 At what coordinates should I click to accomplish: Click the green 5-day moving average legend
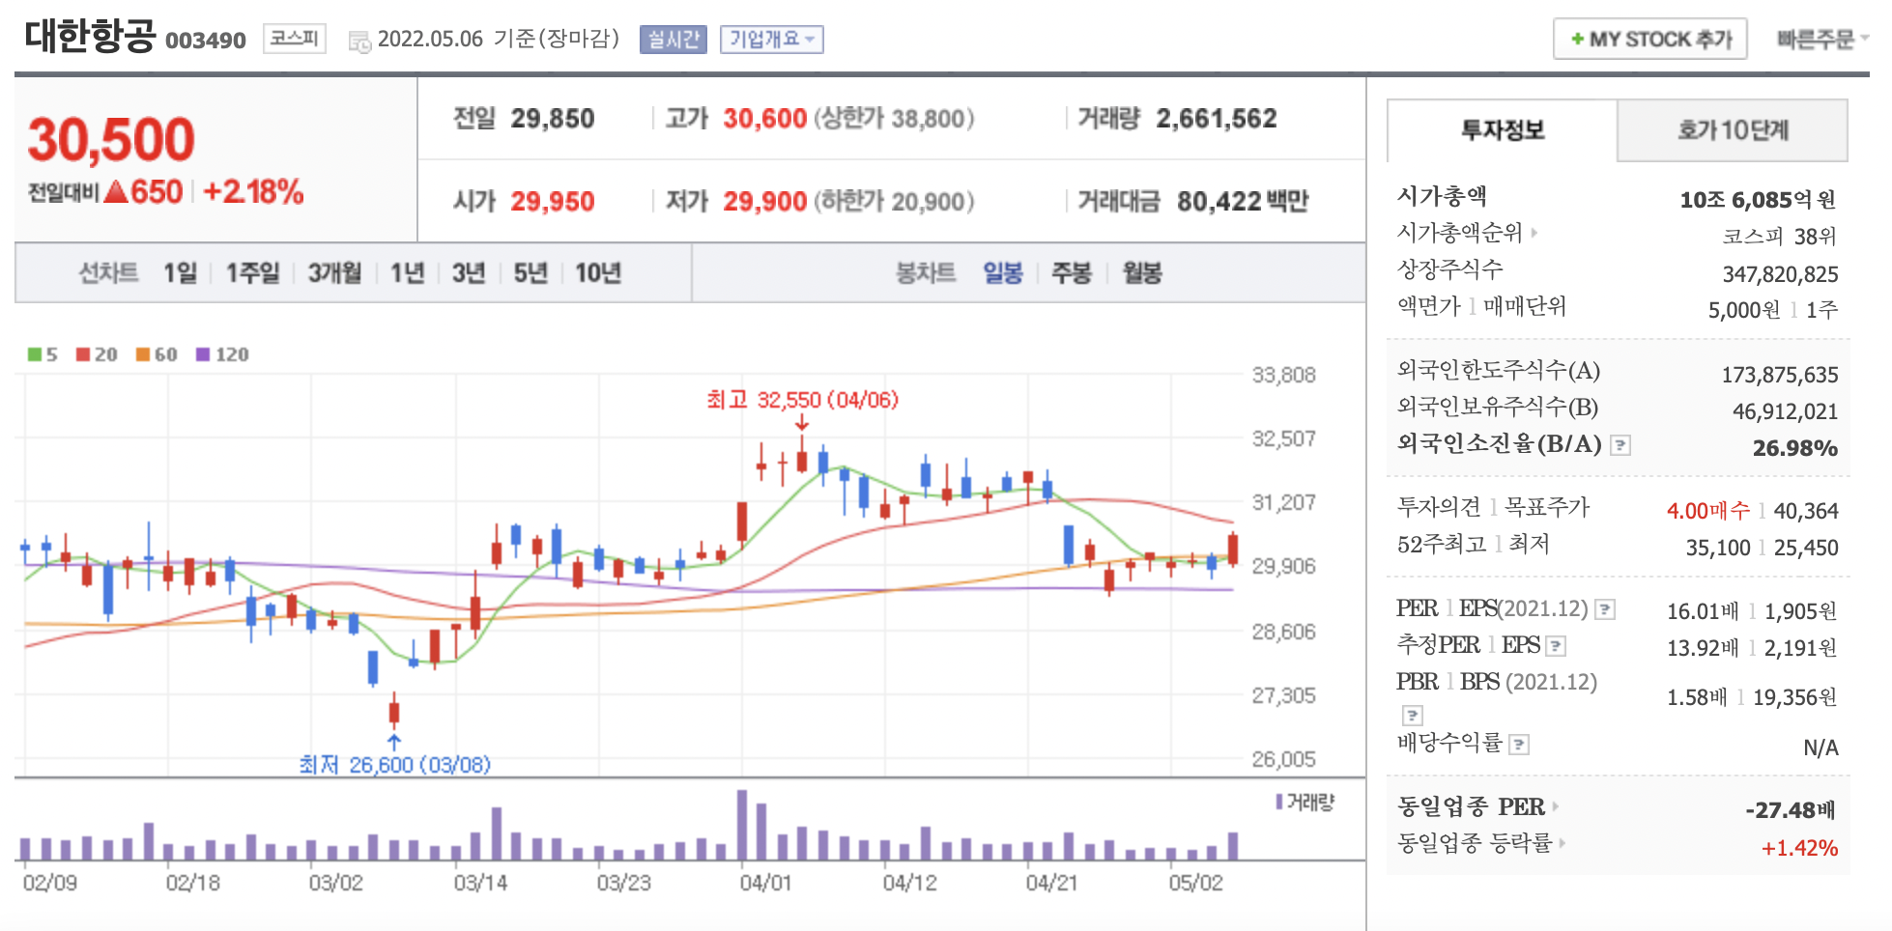click(43, 354)
